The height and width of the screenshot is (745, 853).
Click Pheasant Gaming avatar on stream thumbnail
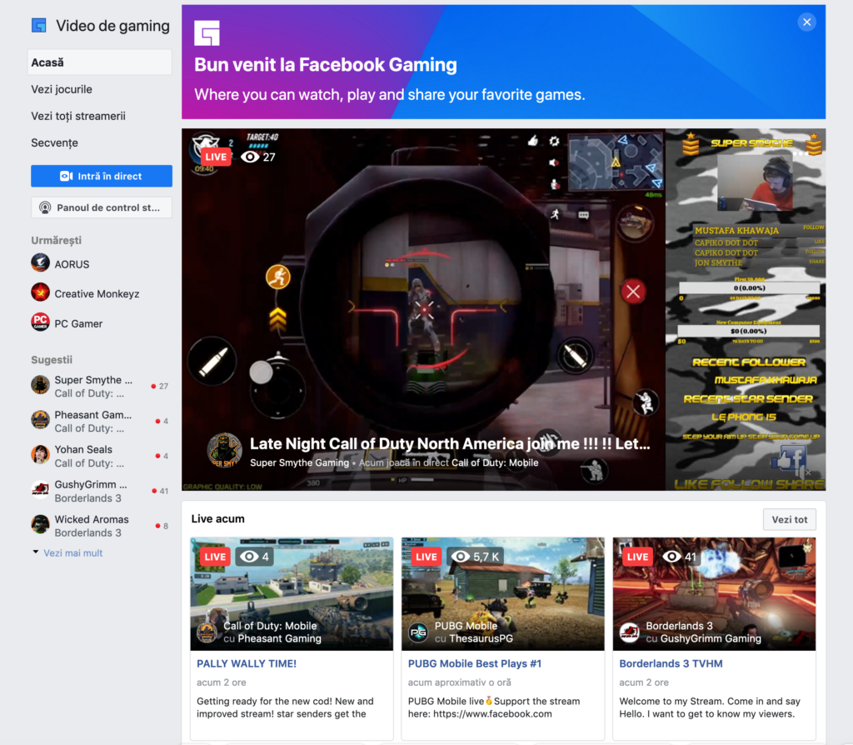tap(207, 632)
